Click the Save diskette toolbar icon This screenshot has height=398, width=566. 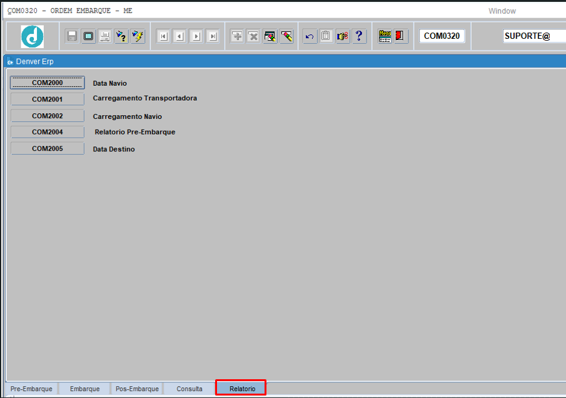(x=72, y=36)
